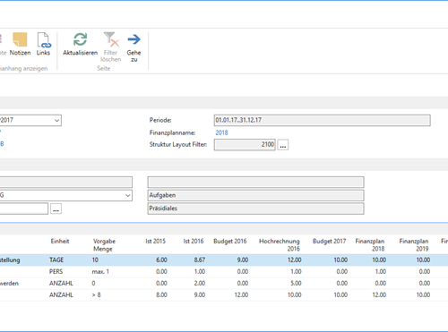Select the 5.00 Hochrechnung 2016 cell
The image size is (448, 332).
point(296,283)
